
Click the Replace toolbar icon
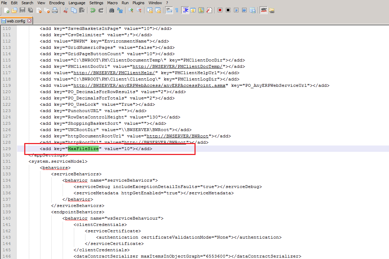coord(120,11)
